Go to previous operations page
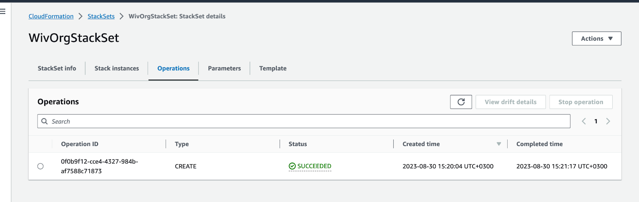 pyautogui.click(x=584, y=121)
